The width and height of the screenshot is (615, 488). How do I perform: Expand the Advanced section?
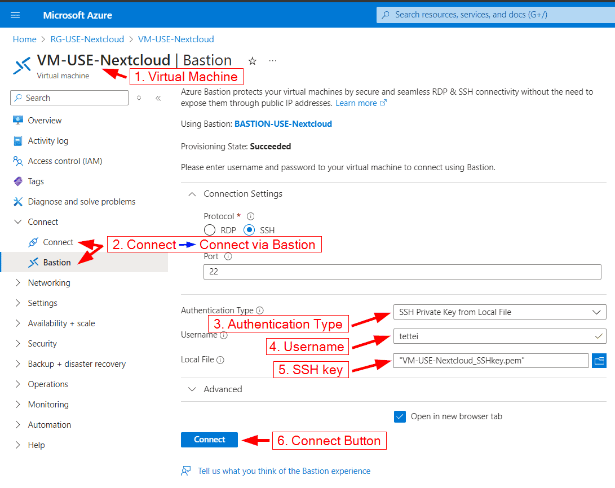(192, 389)
